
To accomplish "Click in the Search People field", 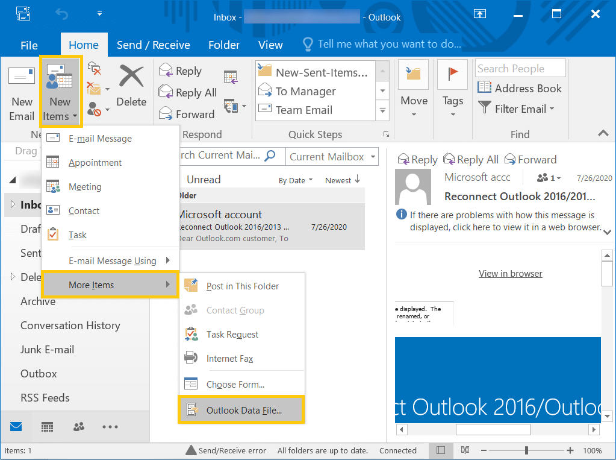I will [520, 69].
